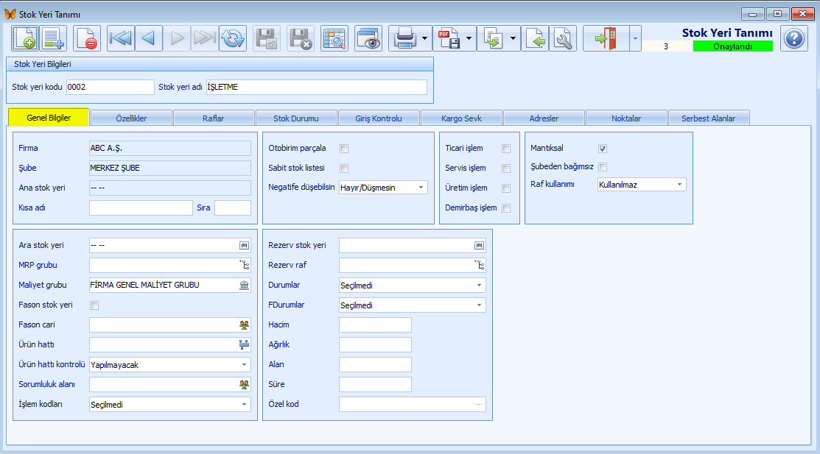Click the PDF export icon
820x454 pixels.
coord(449,38)
